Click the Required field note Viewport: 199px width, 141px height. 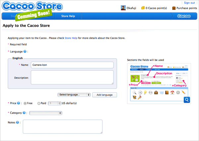tap(18, 44)
